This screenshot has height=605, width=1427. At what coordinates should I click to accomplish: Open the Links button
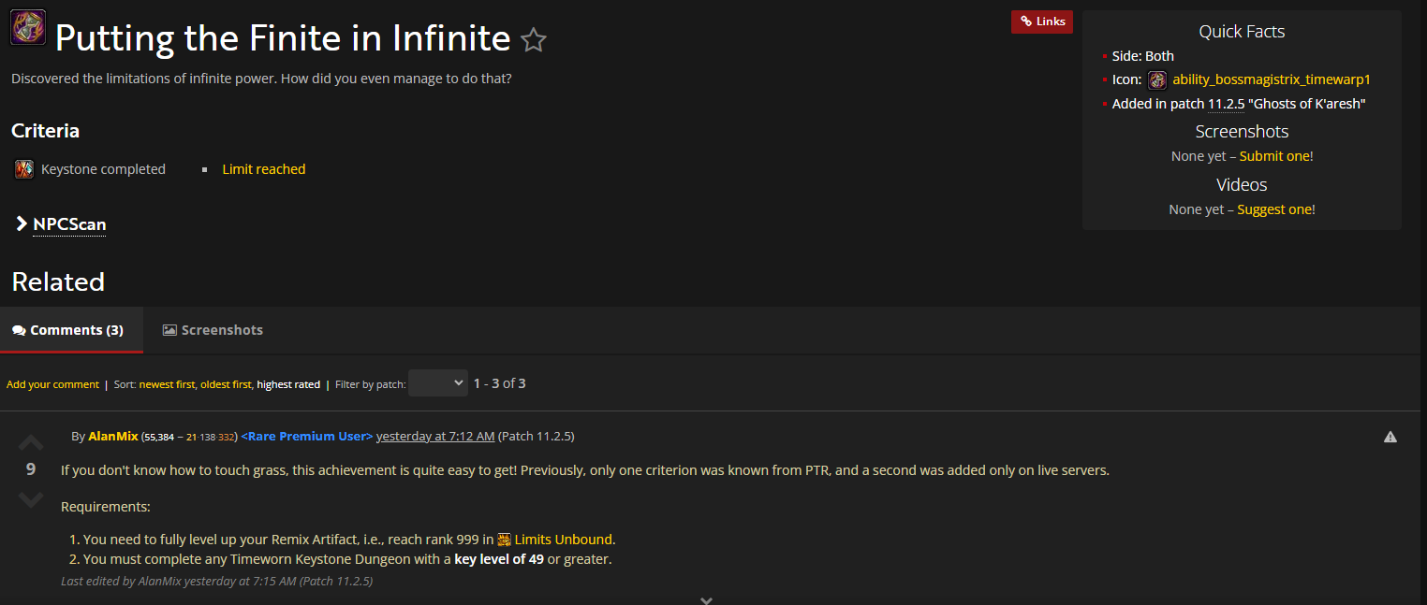1041,22
